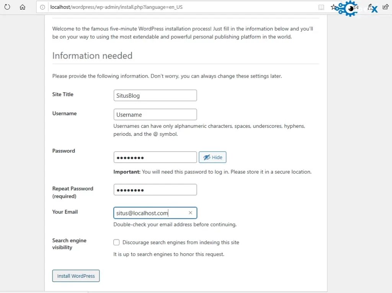Open site information icon beside the URL
The height and width of the screenshot is (293, 392).
click(x=43, y=7)
